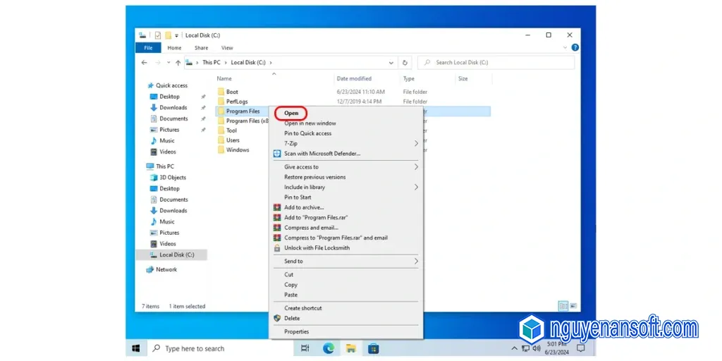Click the Search Local Disk (C:) field
The height and width of the screenshot is (361, 722).
(496, 63)
